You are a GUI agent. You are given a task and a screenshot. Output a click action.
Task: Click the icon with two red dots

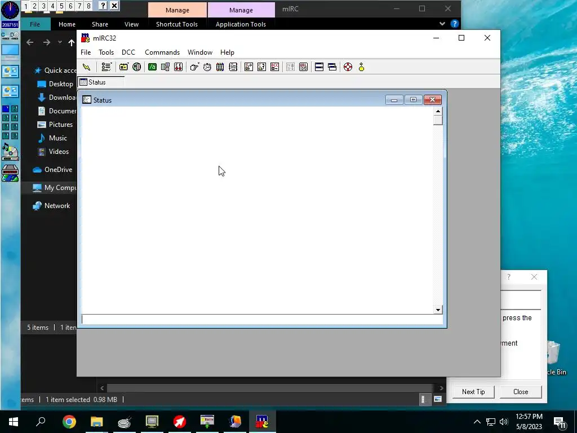coord(178,67)
